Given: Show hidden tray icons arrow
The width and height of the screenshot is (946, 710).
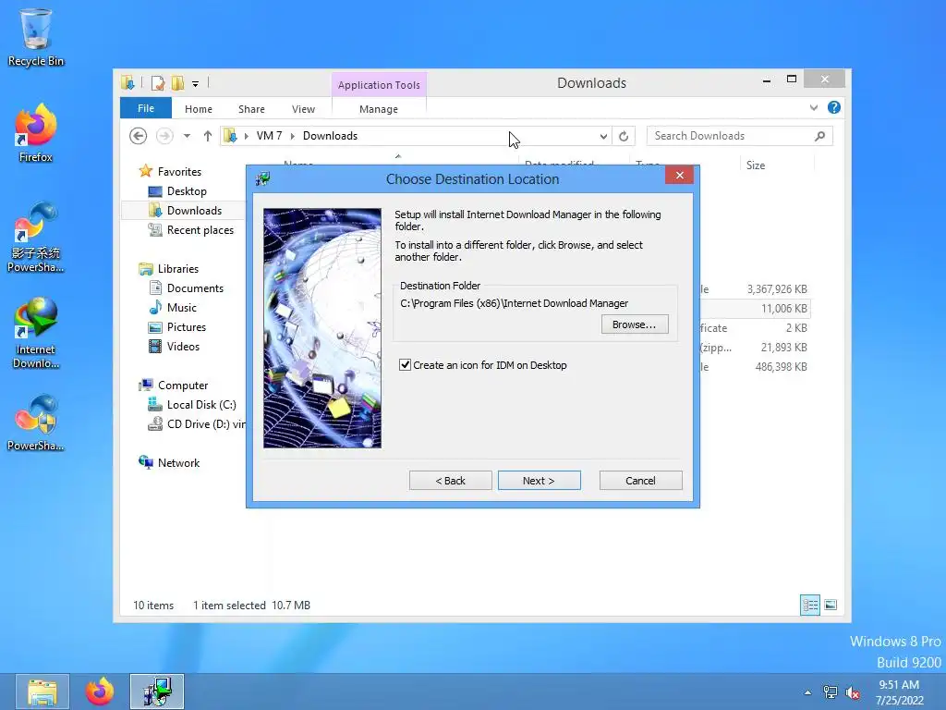Looking at the screenshot, I should tap(807, 692).
